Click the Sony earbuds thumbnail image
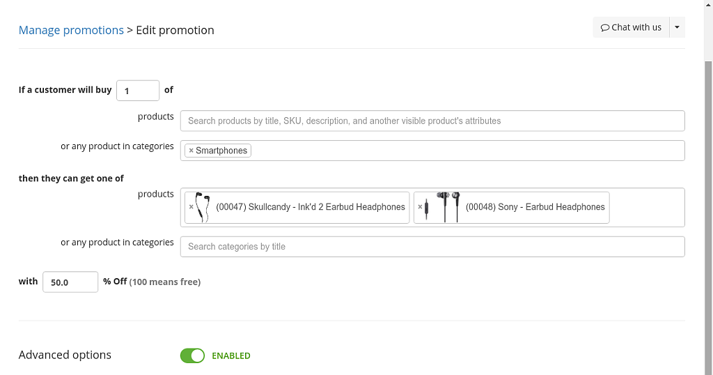This screenshot has height=375, width=713. tap(442, 207)
